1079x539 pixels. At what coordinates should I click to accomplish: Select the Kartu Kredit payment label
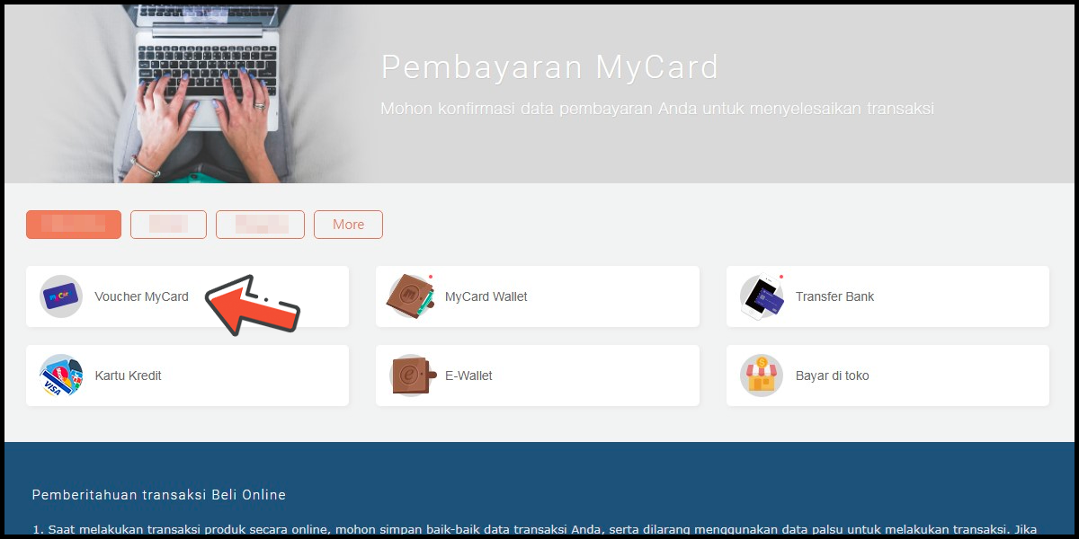coord(128,376)
